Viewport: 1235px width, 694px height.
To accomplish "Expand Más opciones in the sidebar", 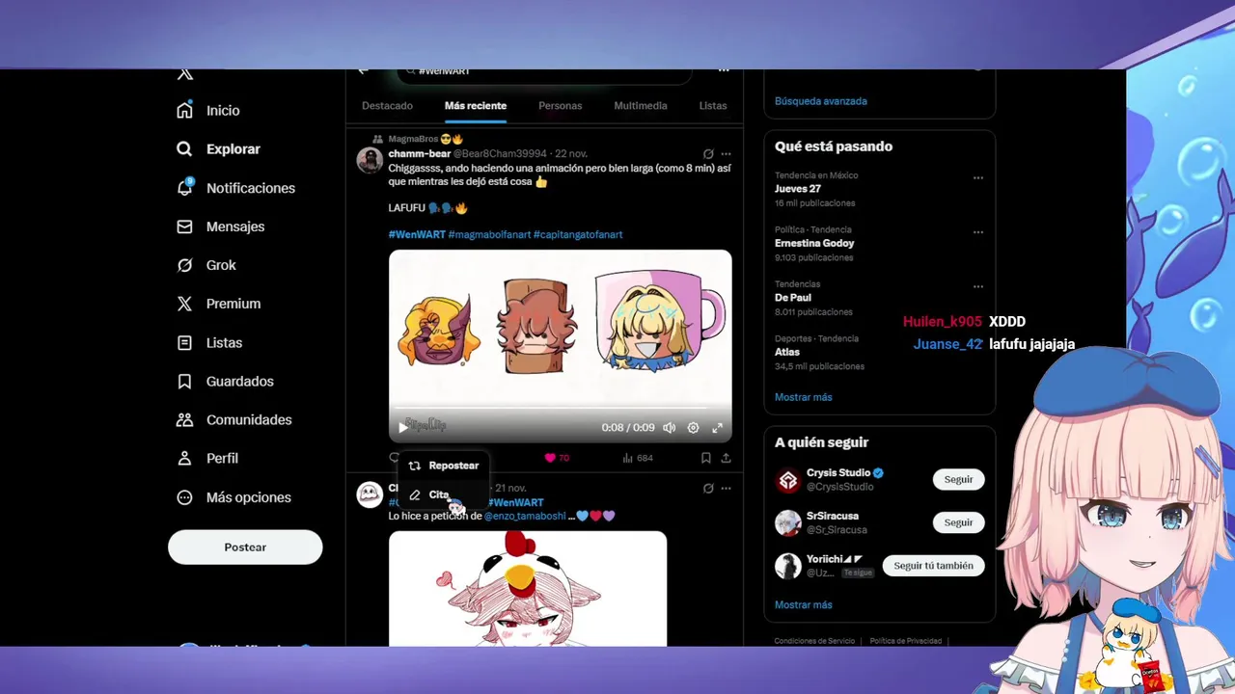I will point(233,497).
